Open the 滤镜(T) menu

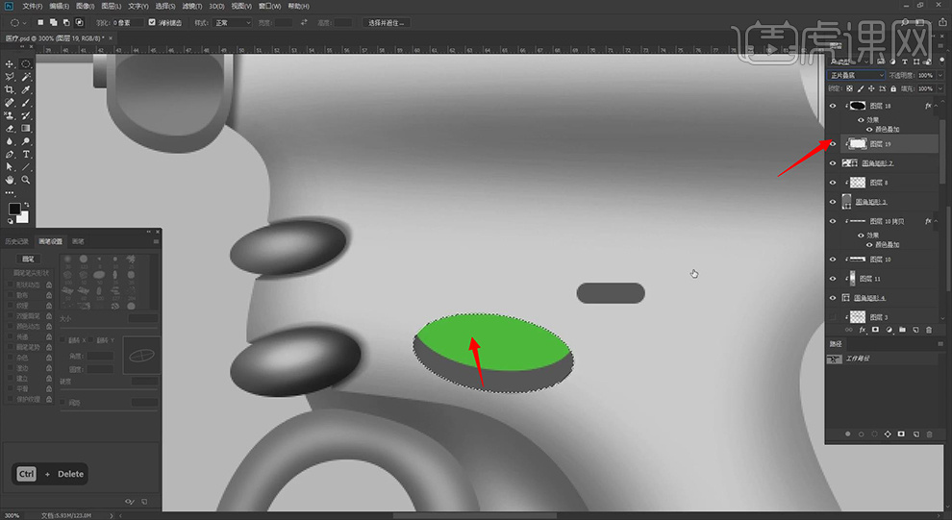click(x=192, y=6)
